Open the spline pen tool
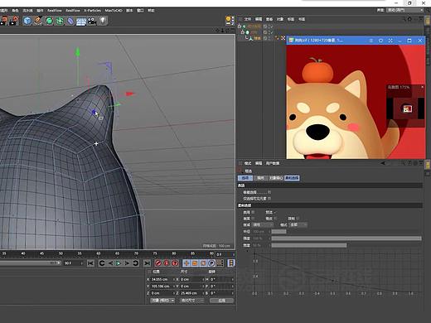Screen dimensions: 431x323 (x=38, y=21)
